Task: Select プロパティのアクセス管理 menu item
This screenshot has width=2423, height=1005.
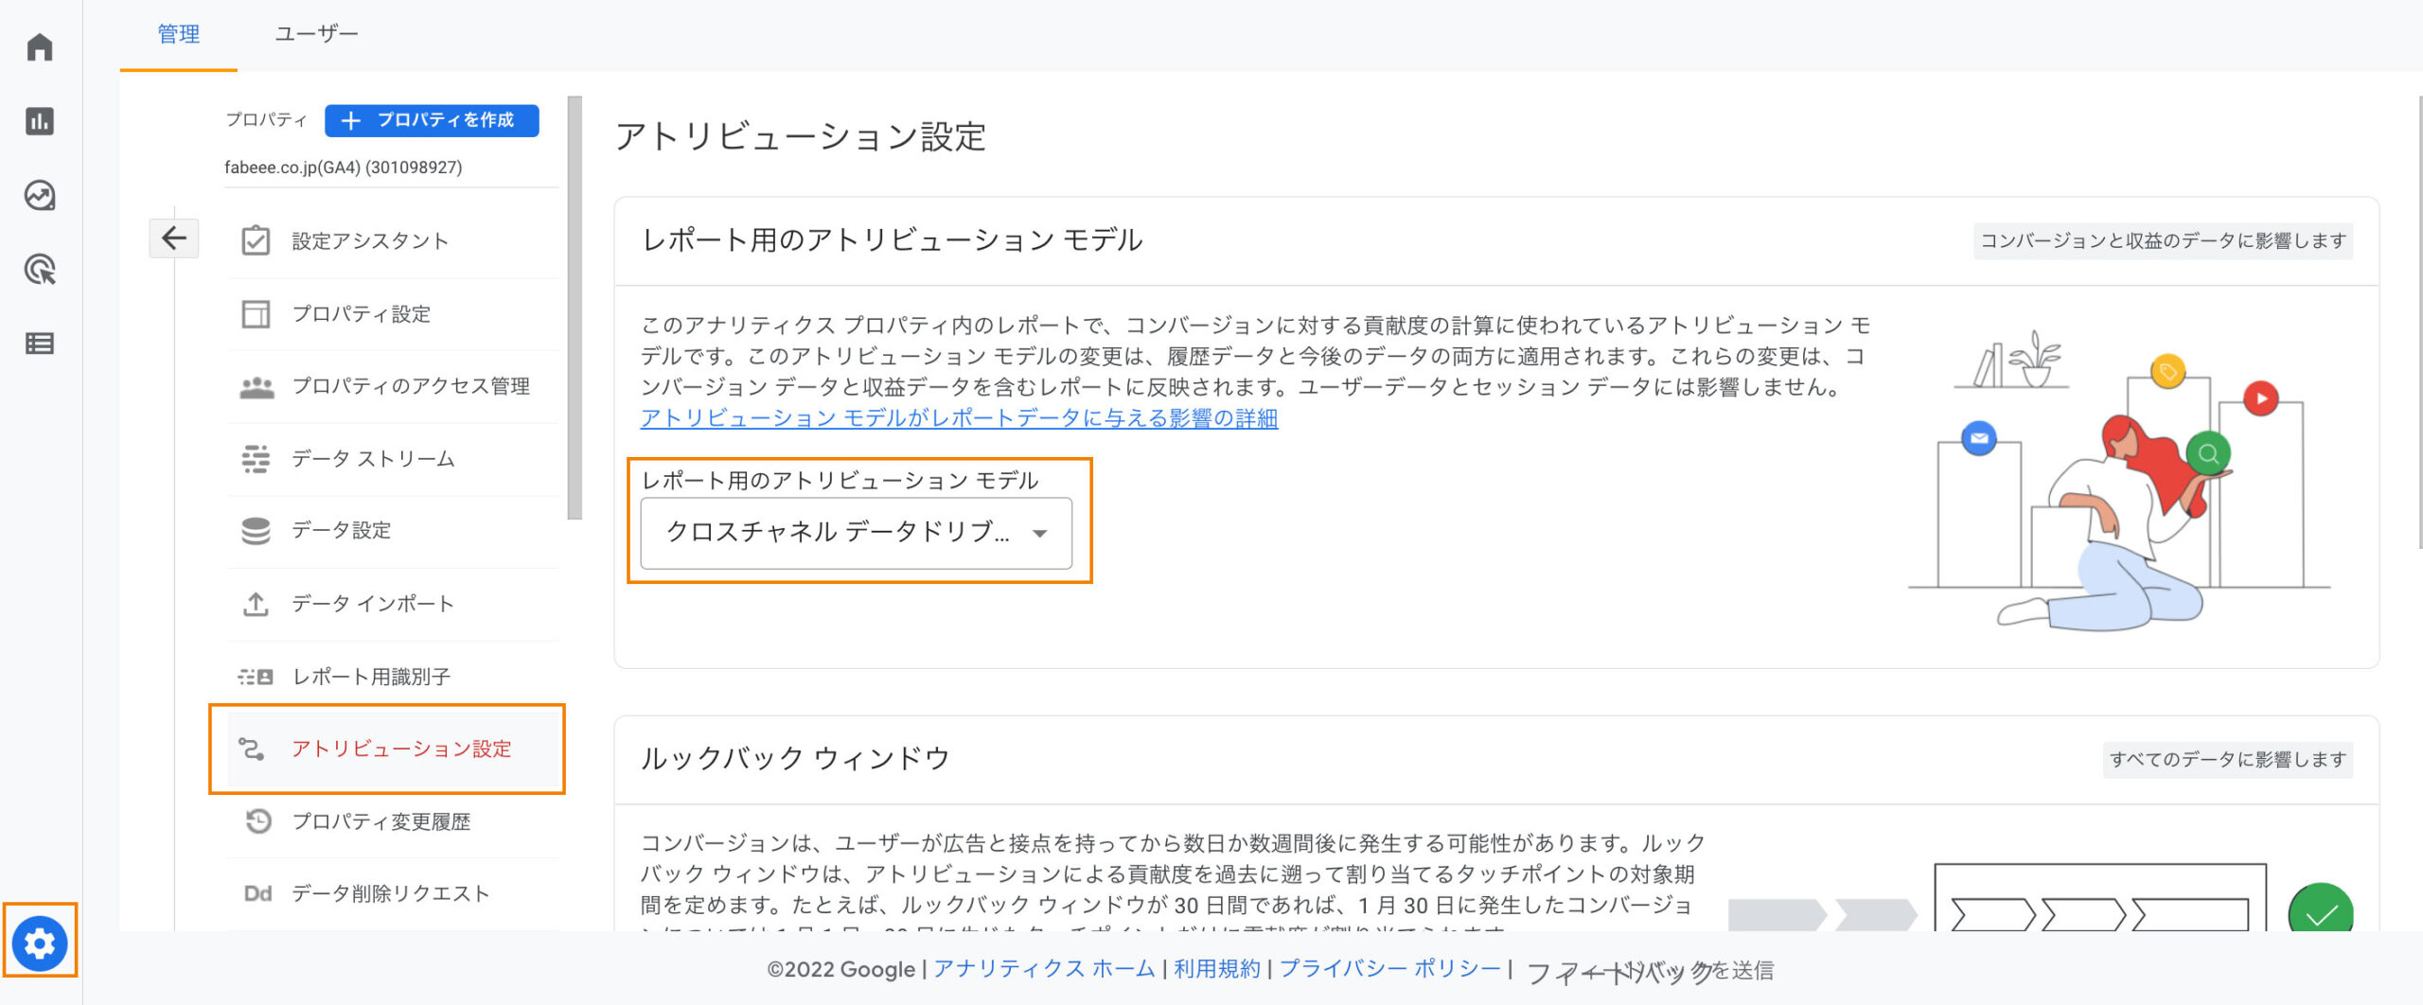Action: (393, 386)
